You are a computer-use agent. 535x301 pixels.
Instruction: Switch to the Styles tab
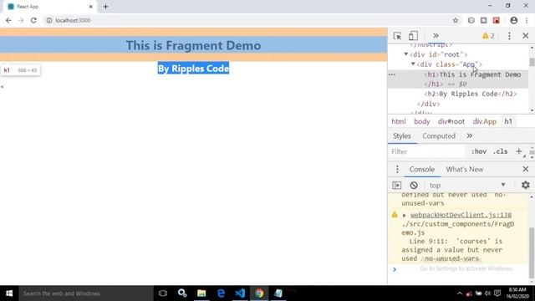coord(402,135)
